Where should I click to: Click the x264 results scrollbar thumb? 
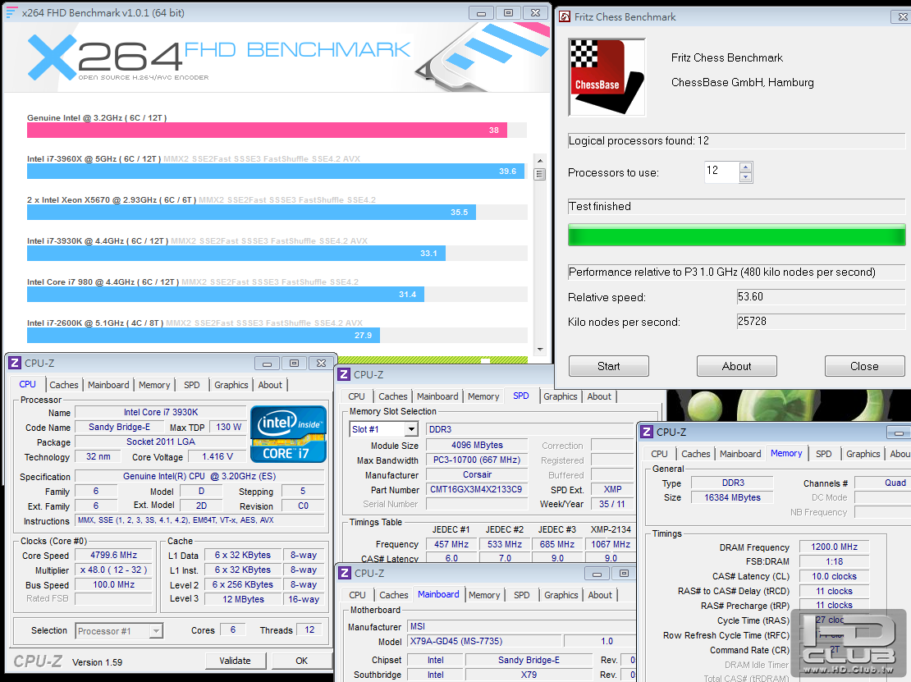point(540,174)
